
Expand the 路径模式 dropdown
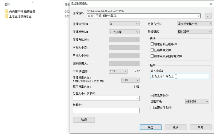click(194, 31)
